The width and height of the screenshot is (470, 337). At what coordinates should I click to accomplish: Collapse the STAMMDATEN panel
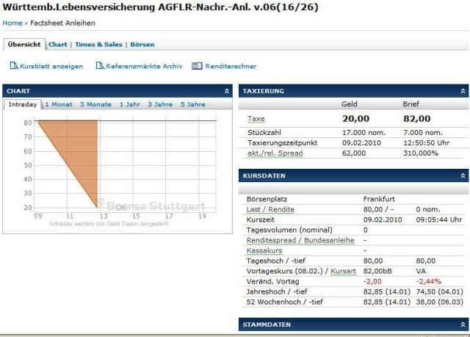(463, 325)
